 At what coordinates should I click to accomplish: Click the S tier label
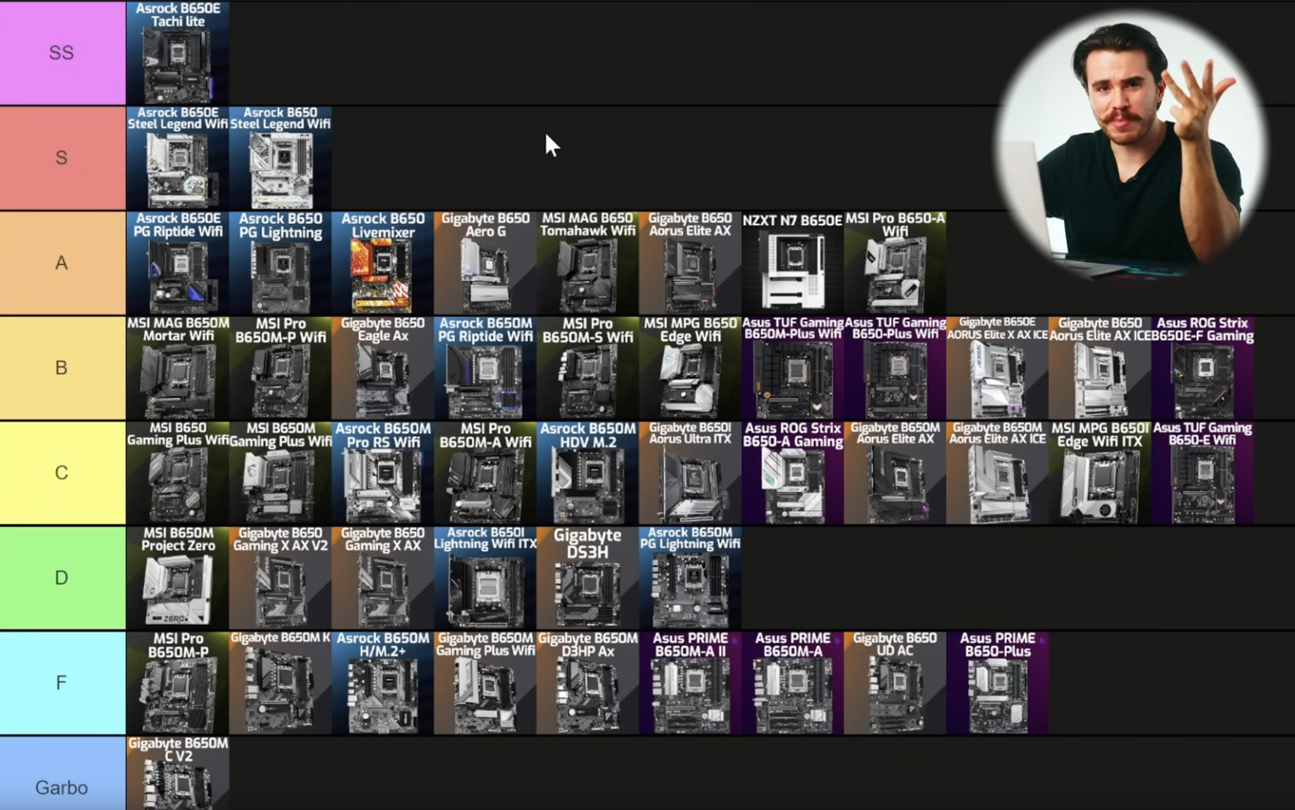click(x=62, y=158)
